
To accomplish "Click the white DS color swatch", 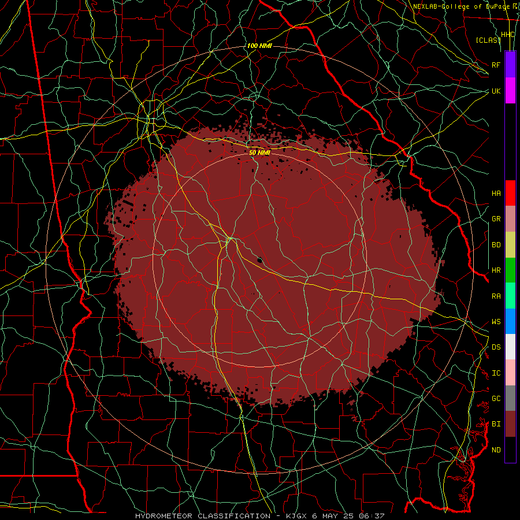I will pos(510,347).
